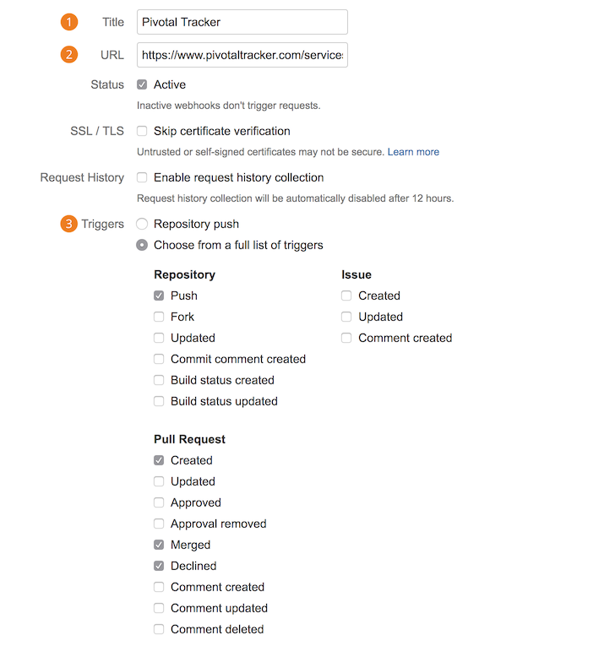Select Choose from a full list of triggers

coord(142,245)
